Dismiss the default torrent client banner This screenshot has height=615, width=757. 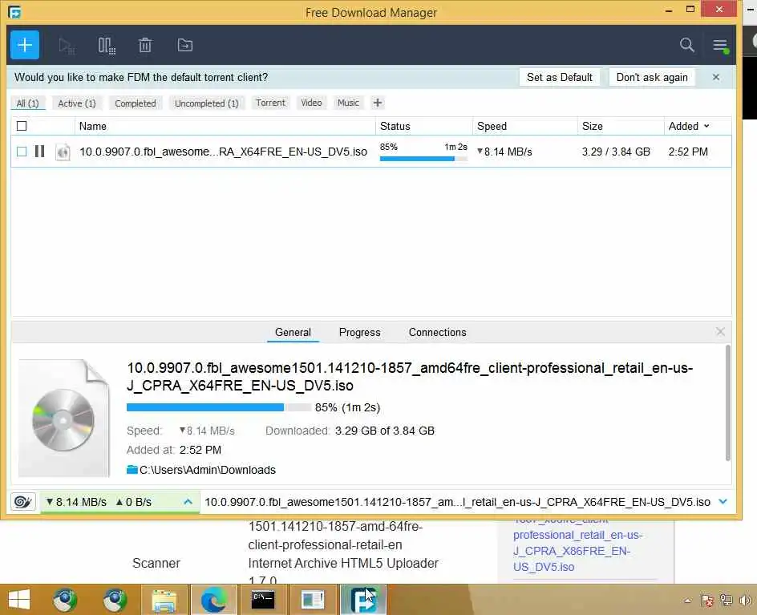tap(716, 77)
